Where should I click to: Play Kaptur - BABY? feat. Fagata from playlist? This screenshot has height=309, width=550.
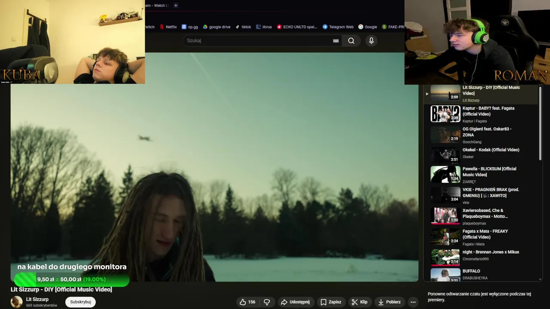click(481, 114)
